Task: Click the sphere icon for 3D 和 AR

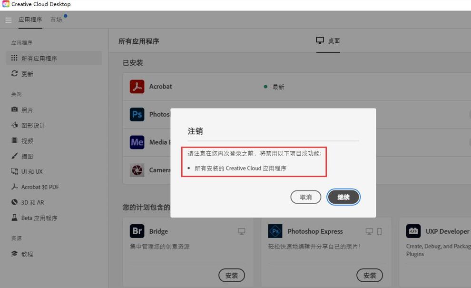Action: pos(14,202)
